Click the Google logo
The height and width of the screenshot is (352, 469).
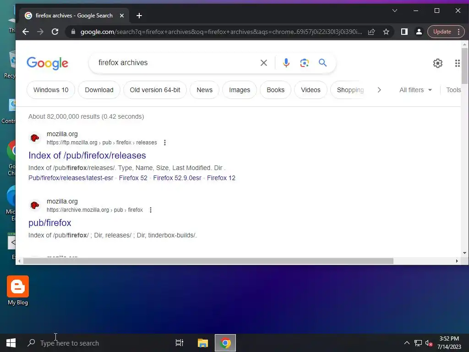pos(47,63)
